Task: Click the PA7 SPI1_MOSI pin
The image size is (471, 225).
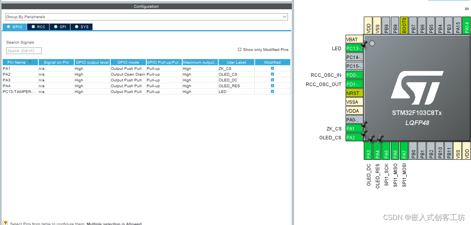Action: pos(404,151)
